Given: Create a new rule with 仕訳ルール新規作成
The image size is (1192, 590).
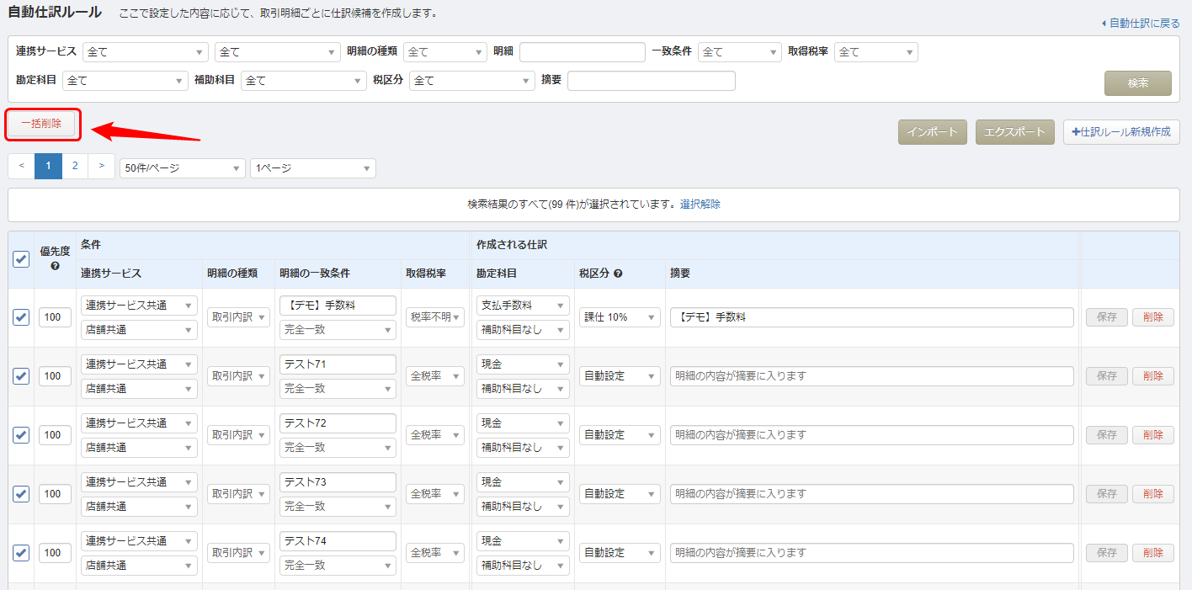Looking at the screenshot, I should point(1121,132).
